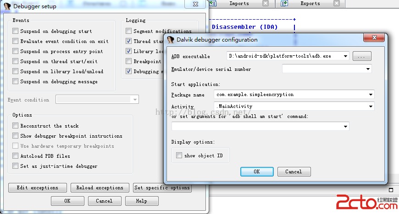The height and width of the screenshot is (214, 399).
Task: Expand Package name dropdown arrow
Action: click(x=371, y=95)
